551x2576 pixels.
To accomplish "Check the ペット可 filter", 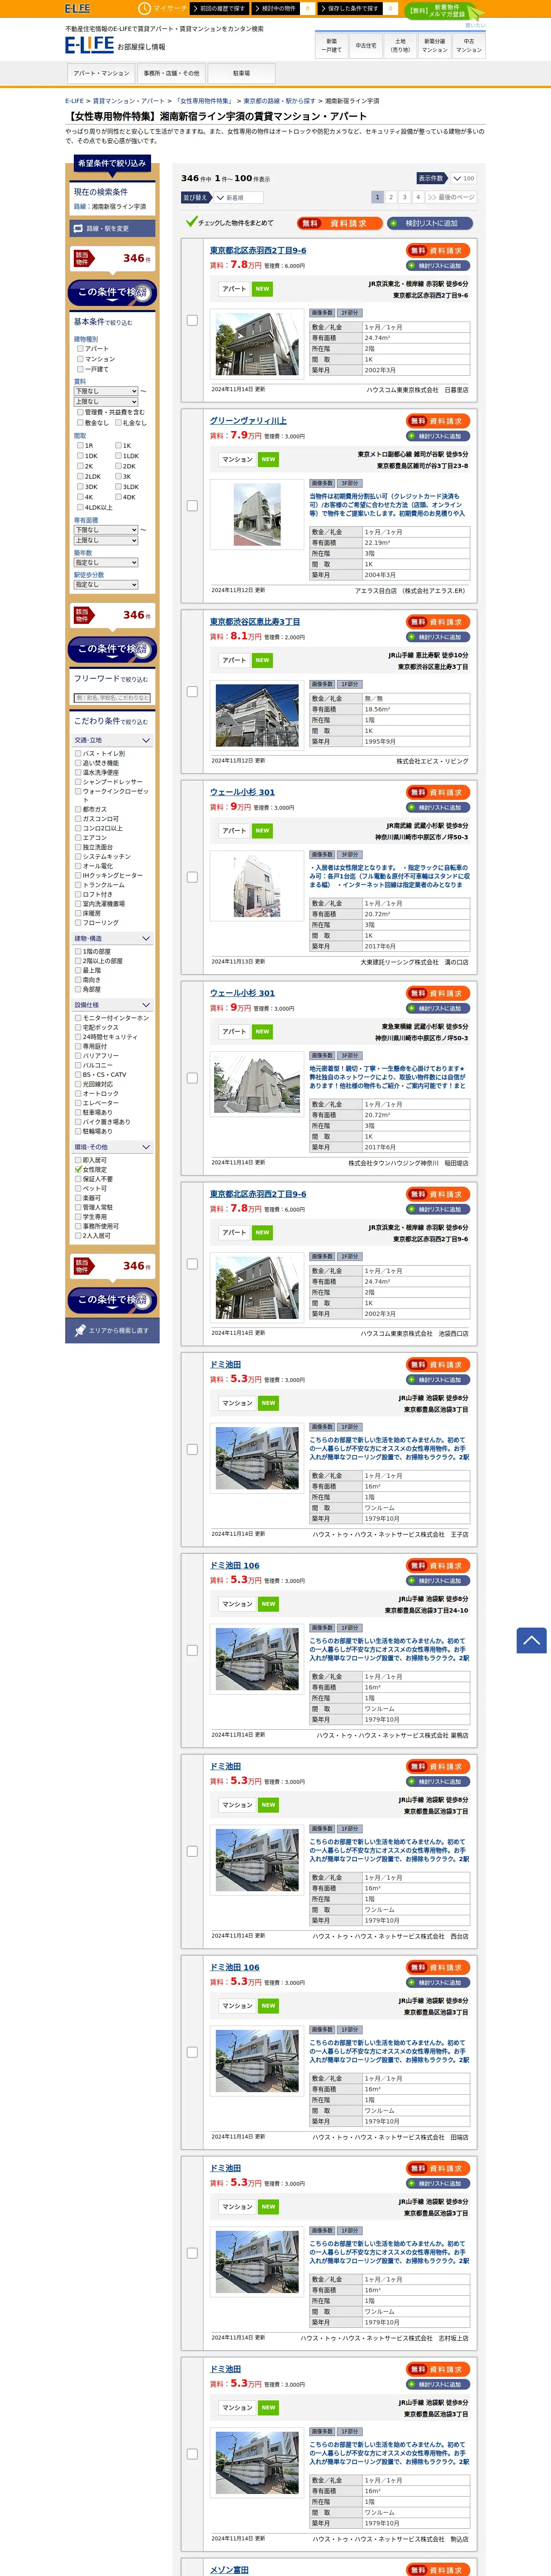I will [78, 1188].
